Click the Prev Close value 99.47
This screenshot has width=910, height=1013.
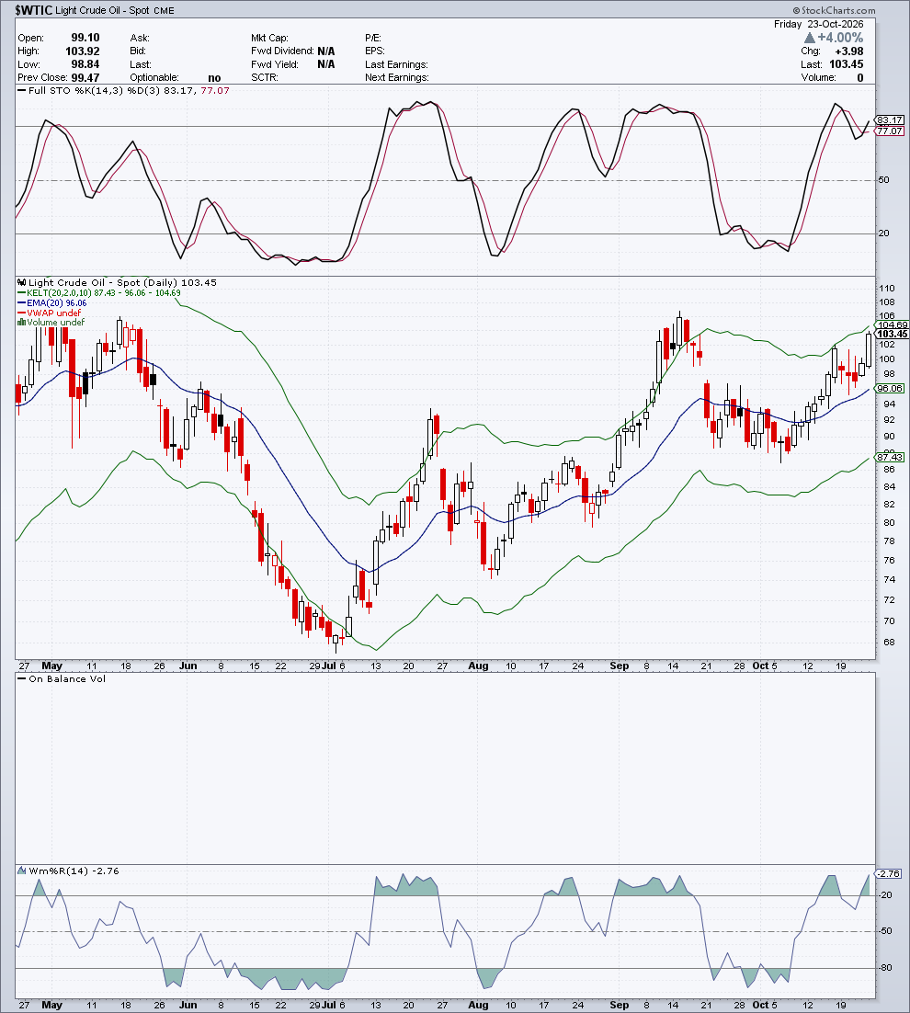[85, 77]
